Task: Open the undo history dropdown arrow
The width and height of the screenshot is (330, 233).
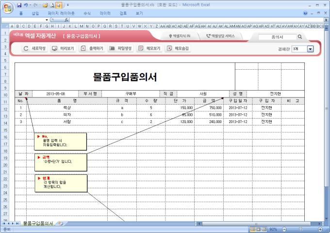Action: [30, 5]
